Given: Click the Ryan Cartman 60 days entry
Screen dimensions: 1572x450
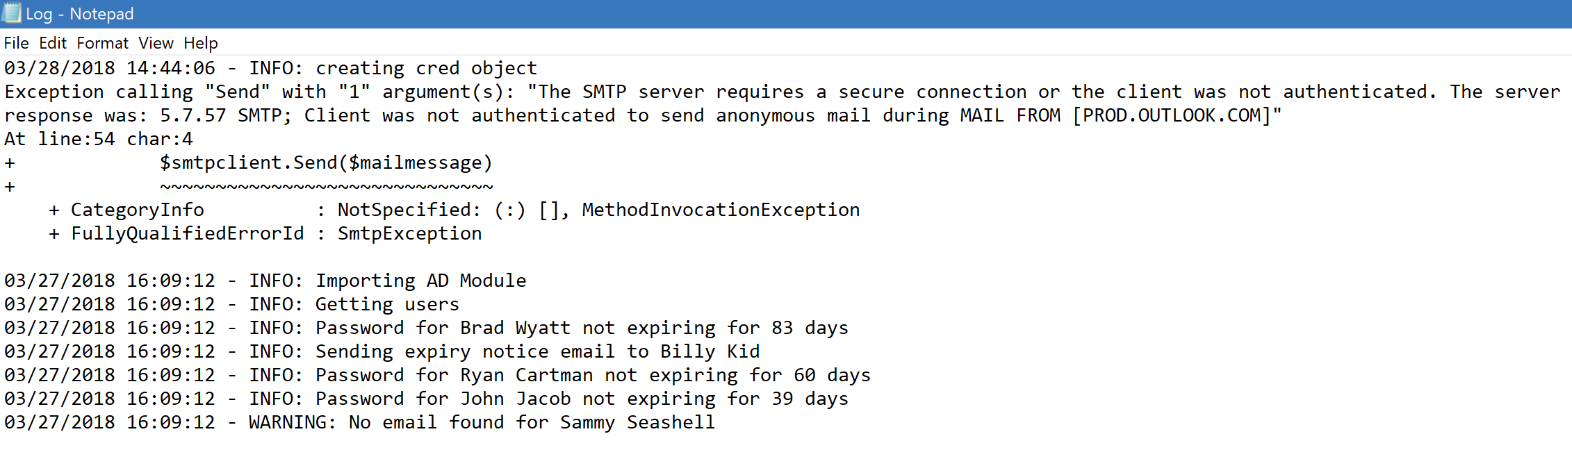Looking at the screenshot, I should [438, 375].
